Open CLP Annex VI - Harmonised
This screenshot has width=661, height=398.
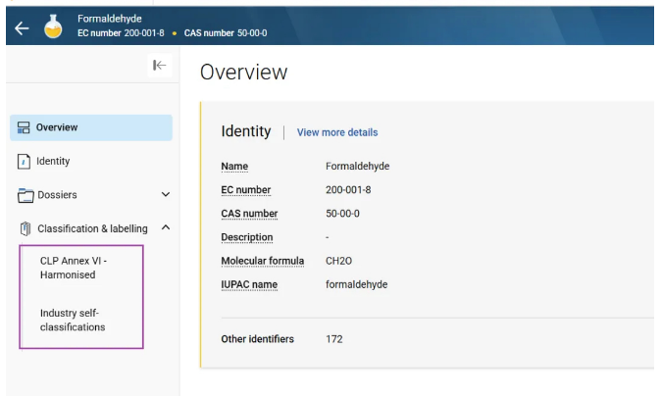click(74, 268)
